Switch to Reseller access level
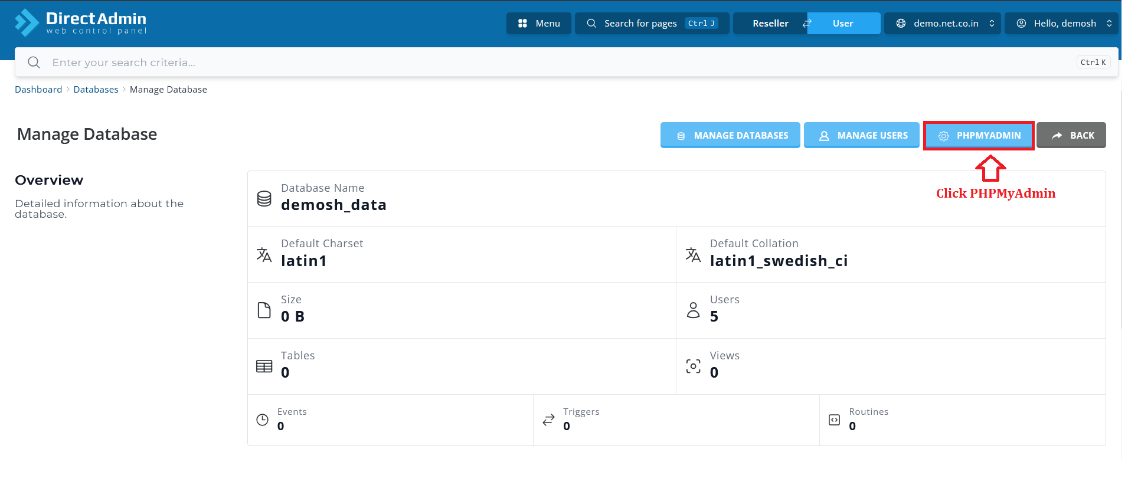The image size is (1128, 498). click(x=770, y=24)
